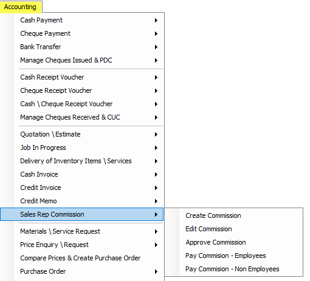Expand the Purchase Order submenu arrow

pos(156,271)
